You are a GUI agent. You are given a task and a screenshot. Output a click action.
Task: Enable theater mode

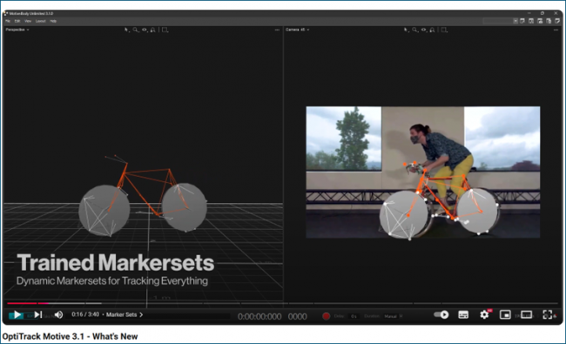tap(526, 314)
